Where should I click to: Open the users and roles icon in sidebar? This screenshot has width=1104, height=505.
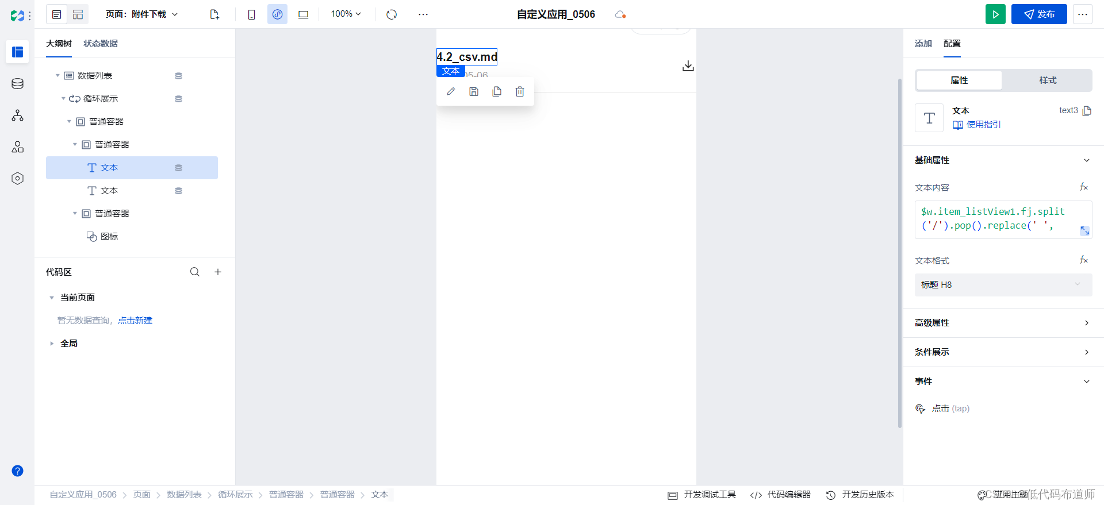(x=18, y=147)
